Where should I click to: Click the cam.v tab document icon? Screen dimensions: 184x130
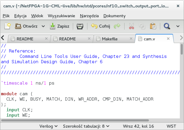[140, 39]
